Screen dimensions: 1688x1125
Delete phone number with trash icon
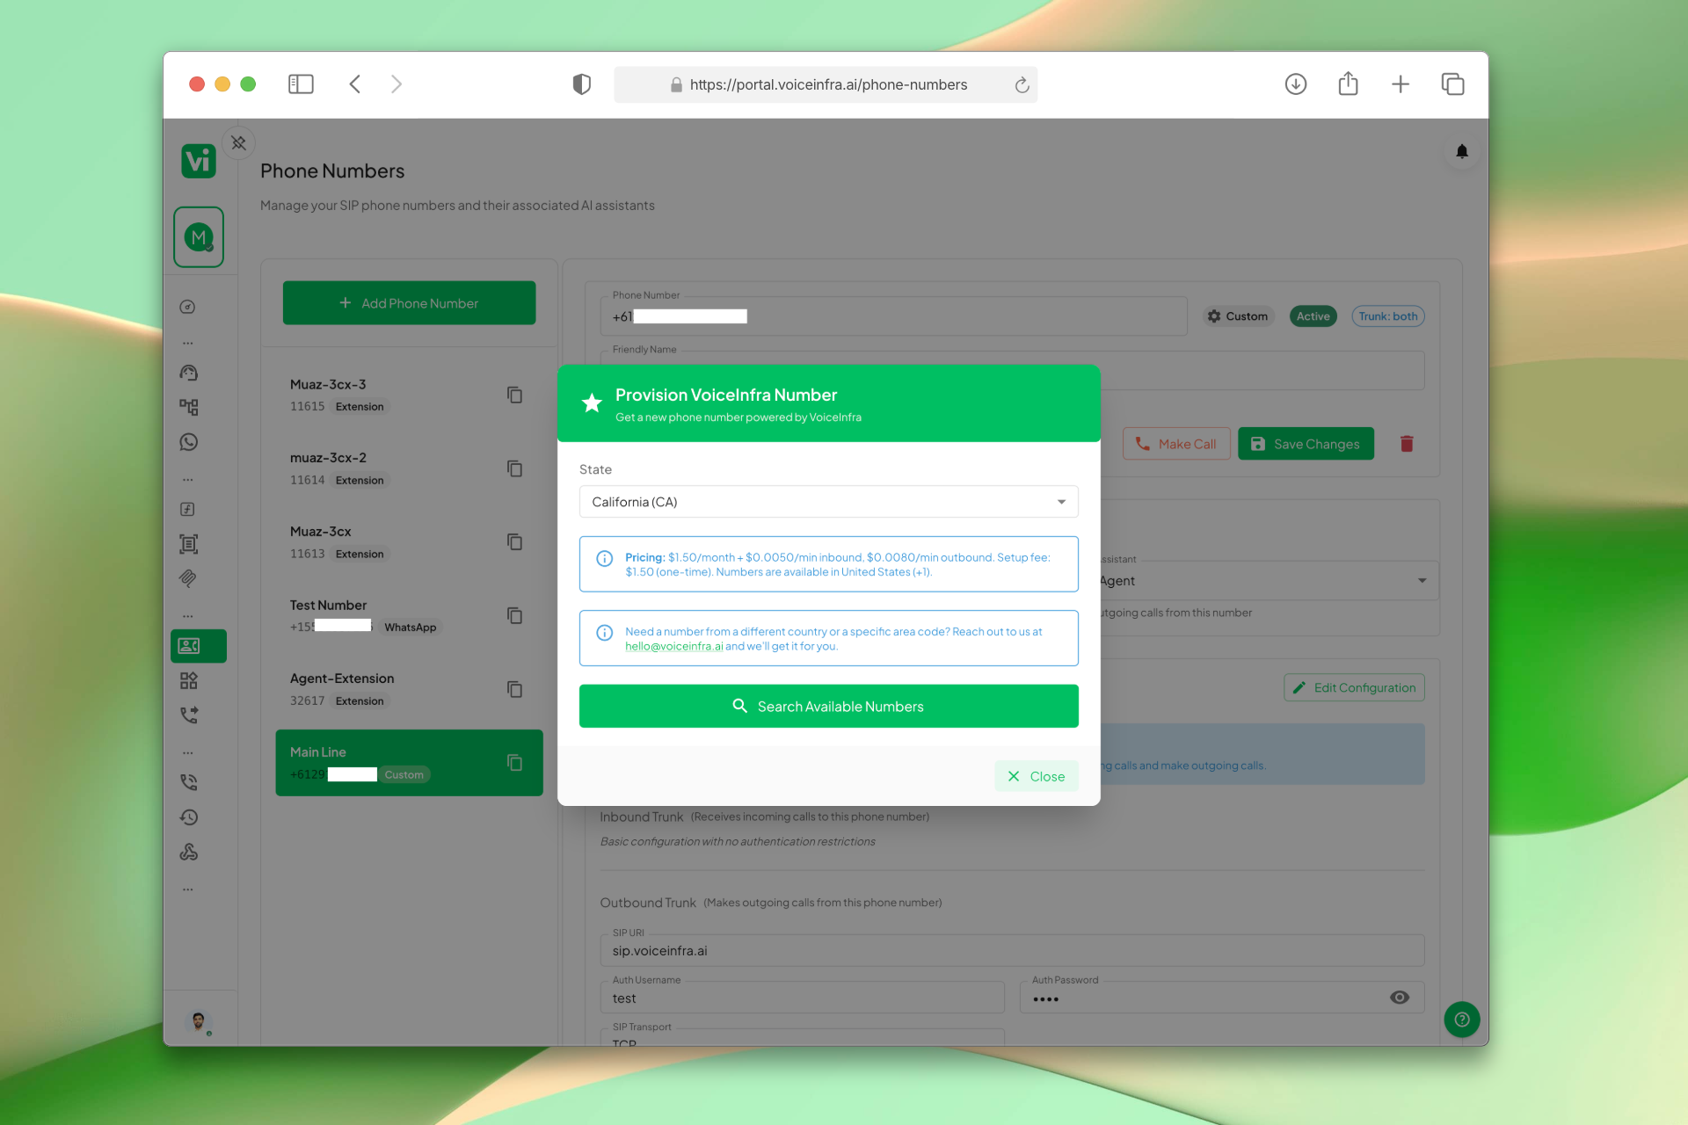tap(1407, 444)
